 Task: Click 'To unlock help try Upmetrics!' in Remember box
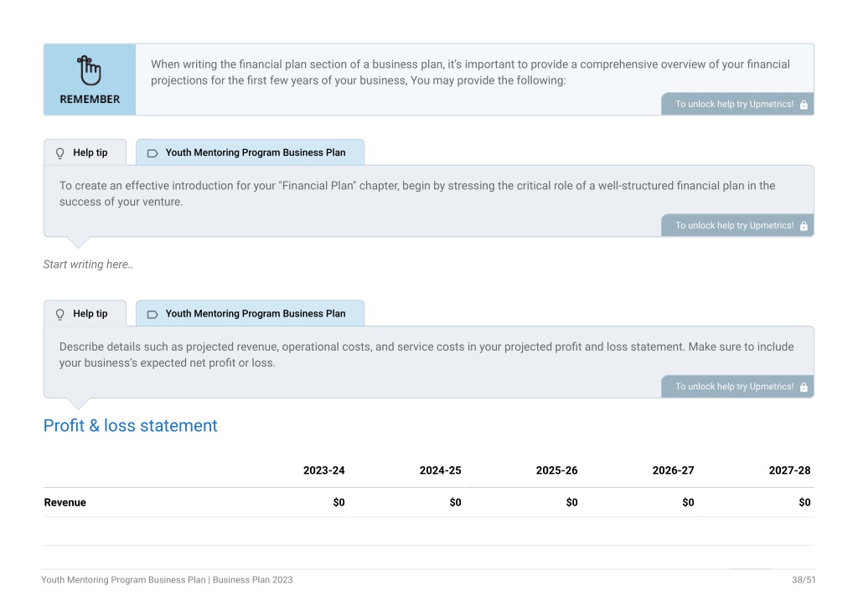point(737,104)
